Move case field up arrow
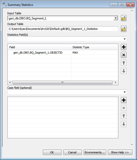Screen dimensions: 137x160 point(124,116)
